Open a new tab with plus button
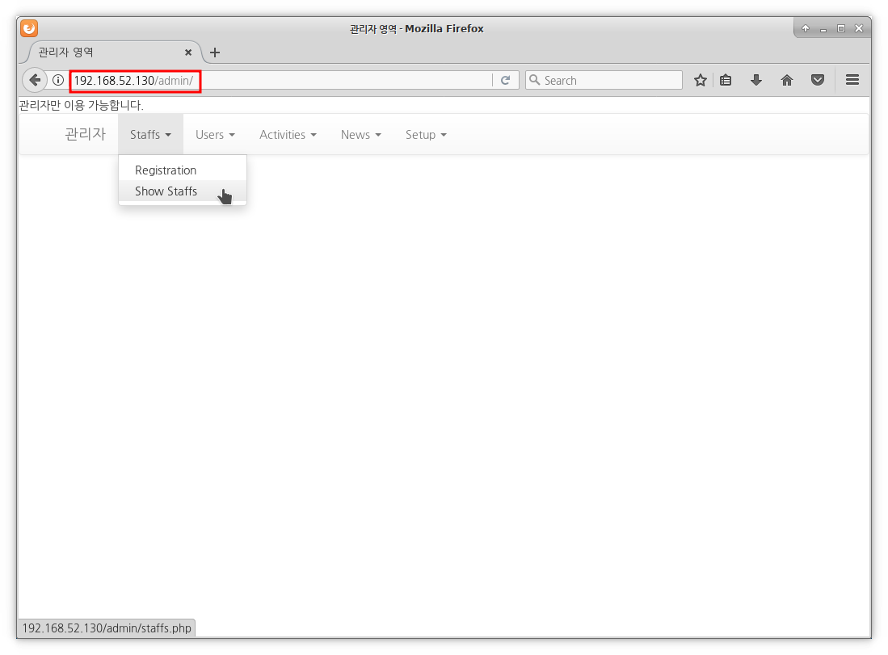 click(x=215, y=52)
